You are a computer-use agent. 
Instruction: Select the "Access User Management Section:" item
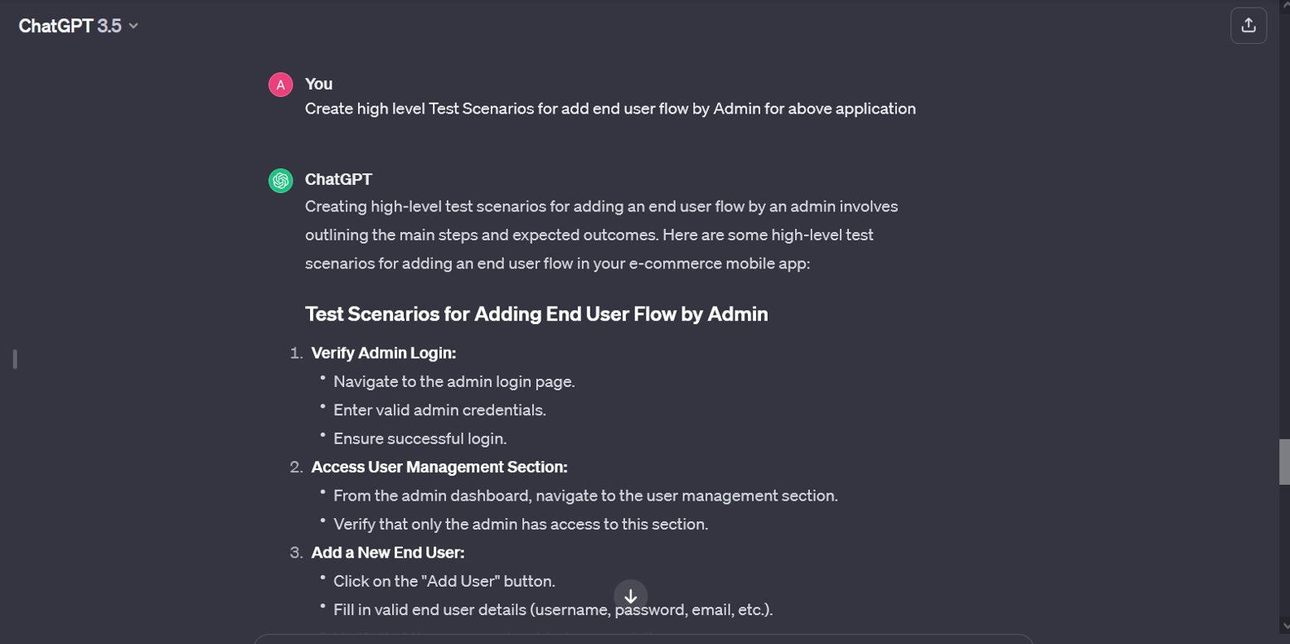coord(439,467)
